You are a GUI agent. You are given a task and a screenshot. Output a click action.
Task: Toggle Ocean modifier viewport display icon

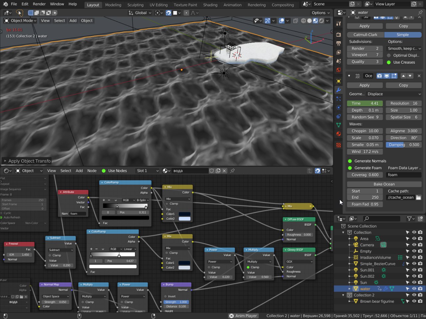(x=387, y=76)
